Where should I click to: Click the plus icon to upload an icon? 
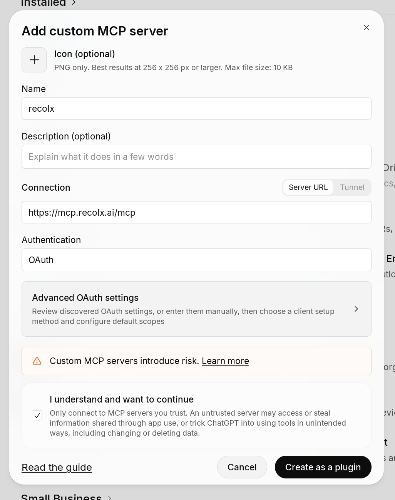click(34, 60)
